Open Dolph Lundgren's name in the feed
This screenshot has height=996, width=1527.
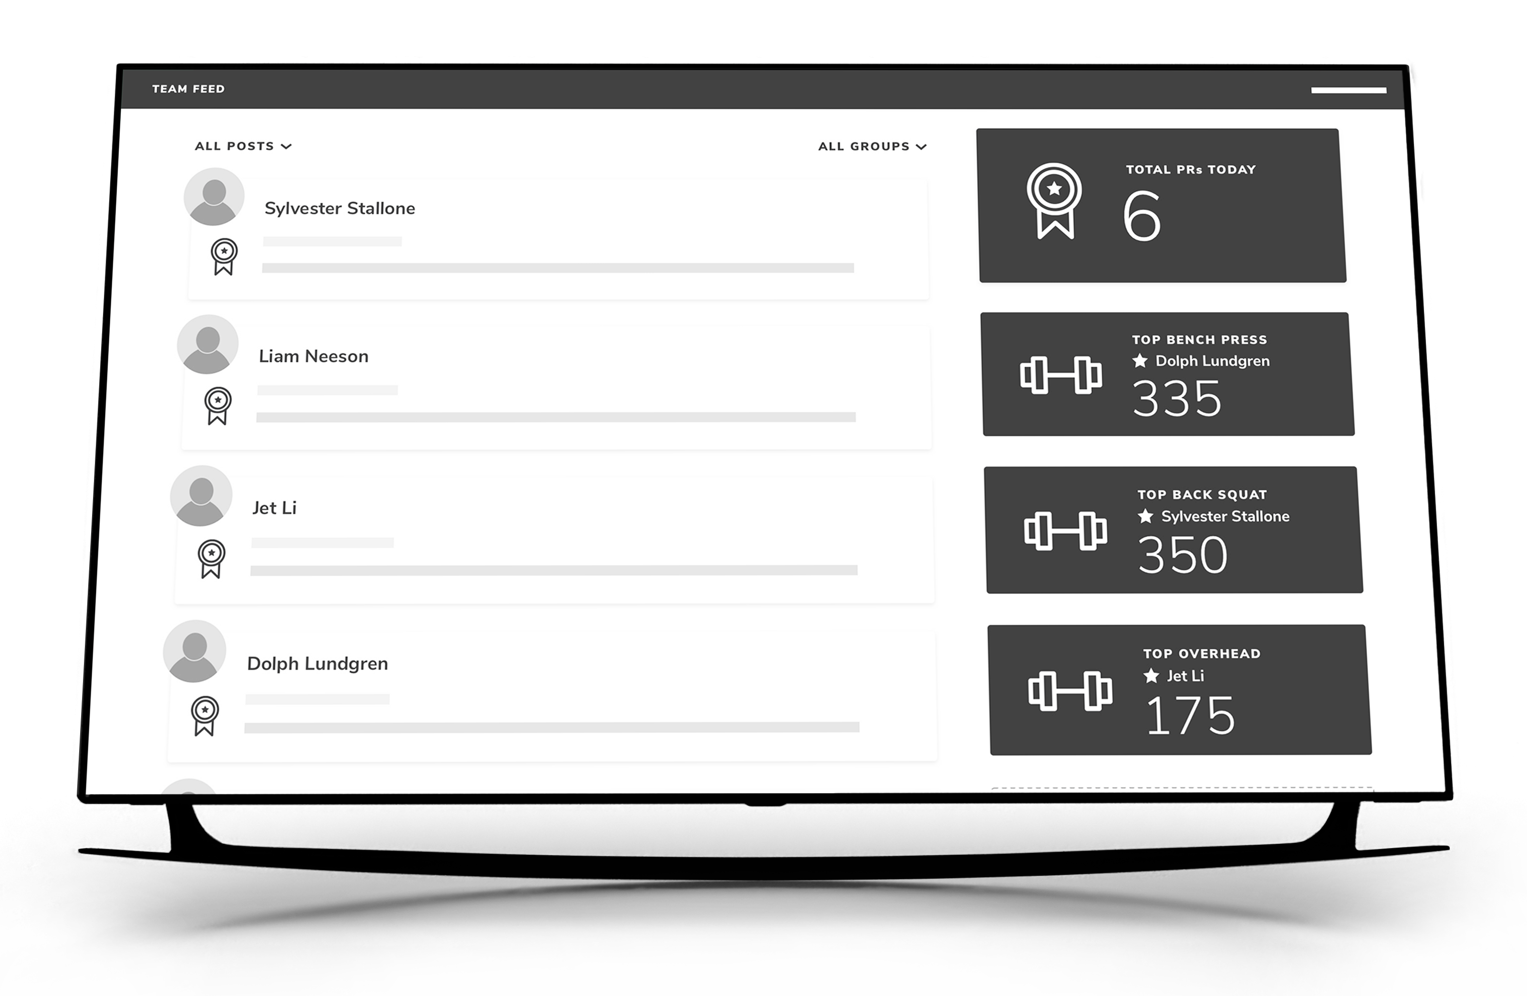[317, 664]
